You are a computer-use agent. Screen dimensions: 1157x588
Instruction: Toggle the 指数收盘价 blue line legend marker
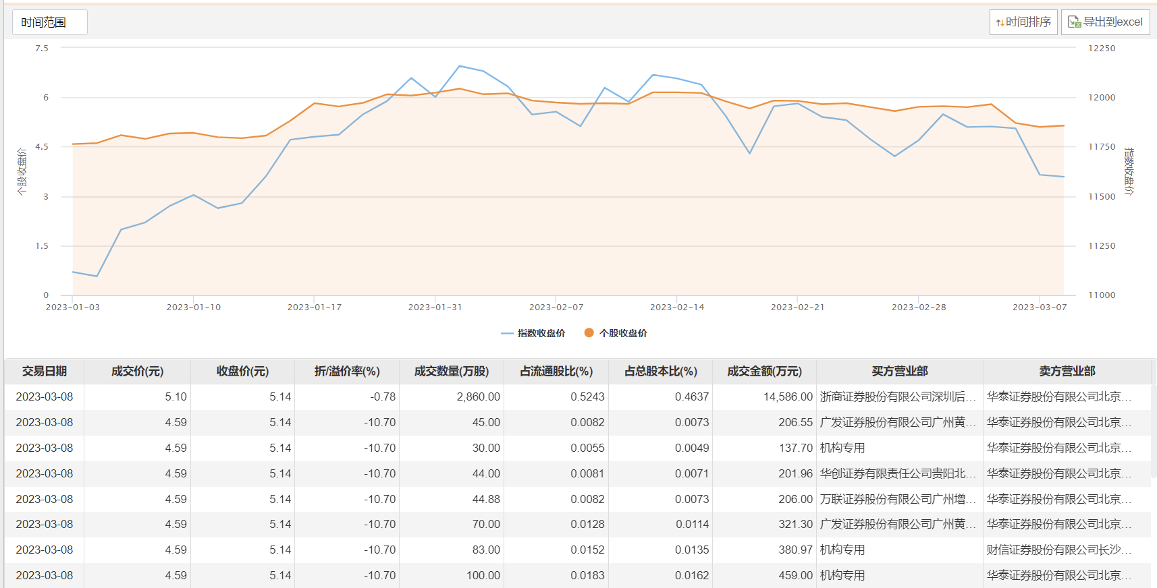pyautogui.click(x=507, y=333)
